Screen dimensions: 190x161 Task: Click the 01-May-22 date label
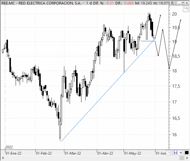(132, 153)
